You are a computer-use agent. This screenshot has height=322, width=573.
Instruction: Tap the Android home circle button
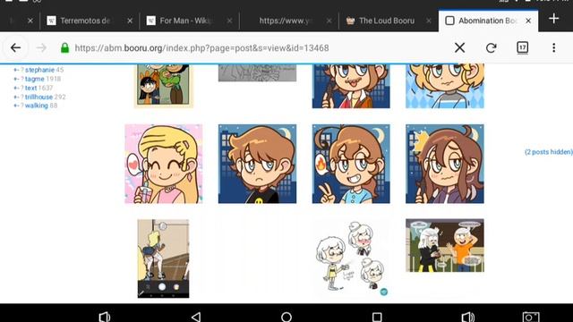point(286,317)
